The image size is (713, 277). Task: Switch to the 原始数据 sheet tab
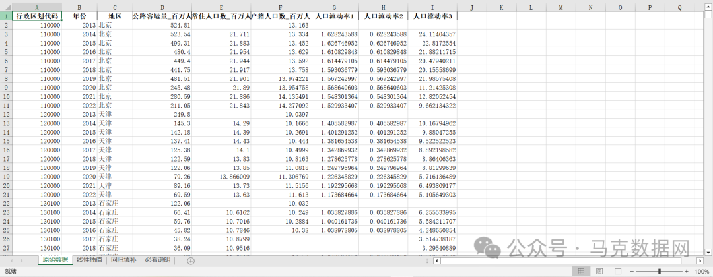click(x=55, y=261)
